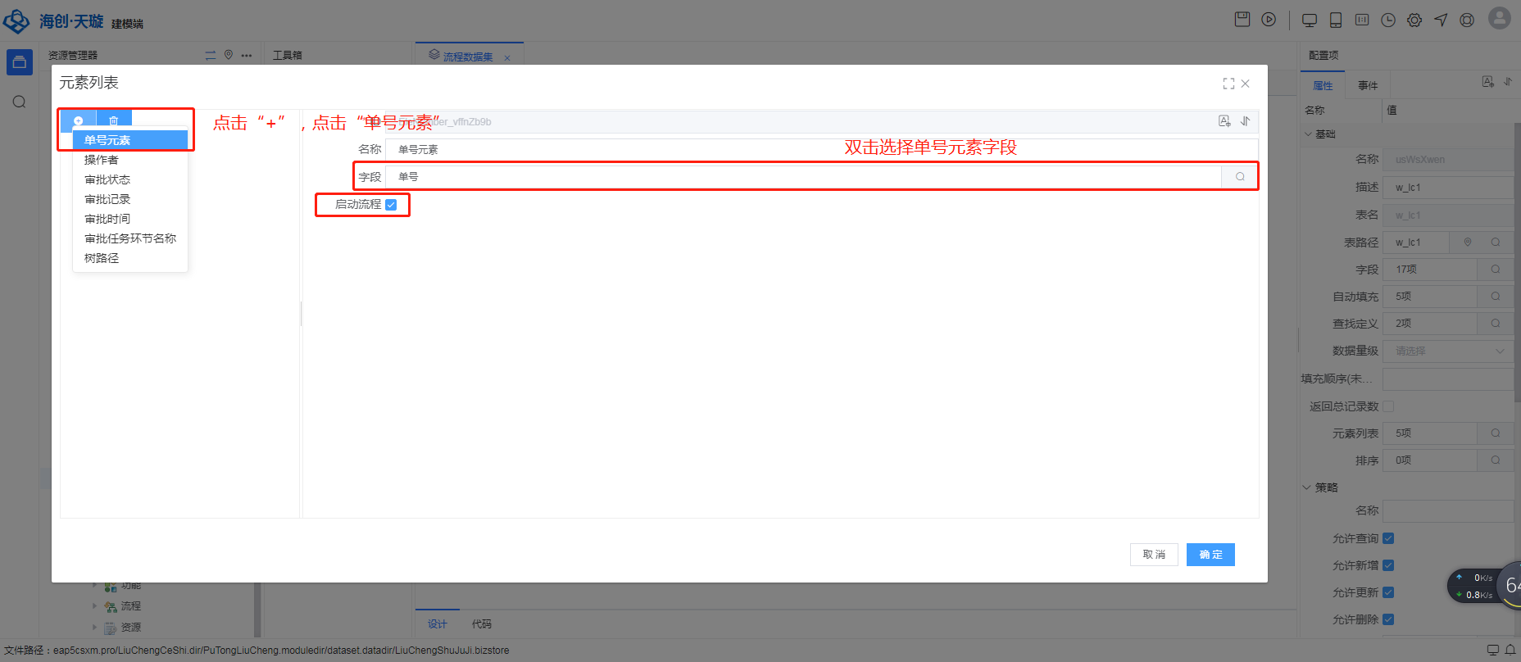Click the run play icon in top toolbar
The width and height of the screenshot is (1521, 662).
point(1269,20)
